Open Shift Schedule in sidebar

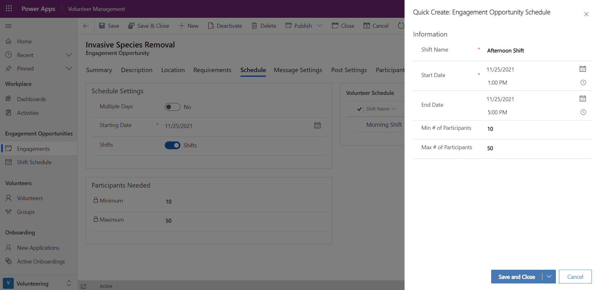click(x=39, y=162)
